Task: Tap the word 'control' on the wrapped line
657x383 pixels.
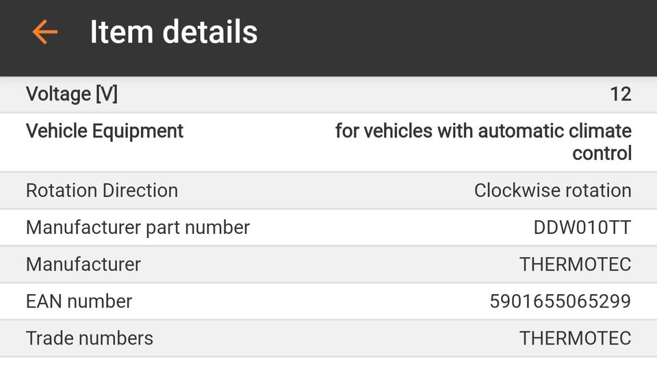Action: pyautogui.click(x=602, y=153)
